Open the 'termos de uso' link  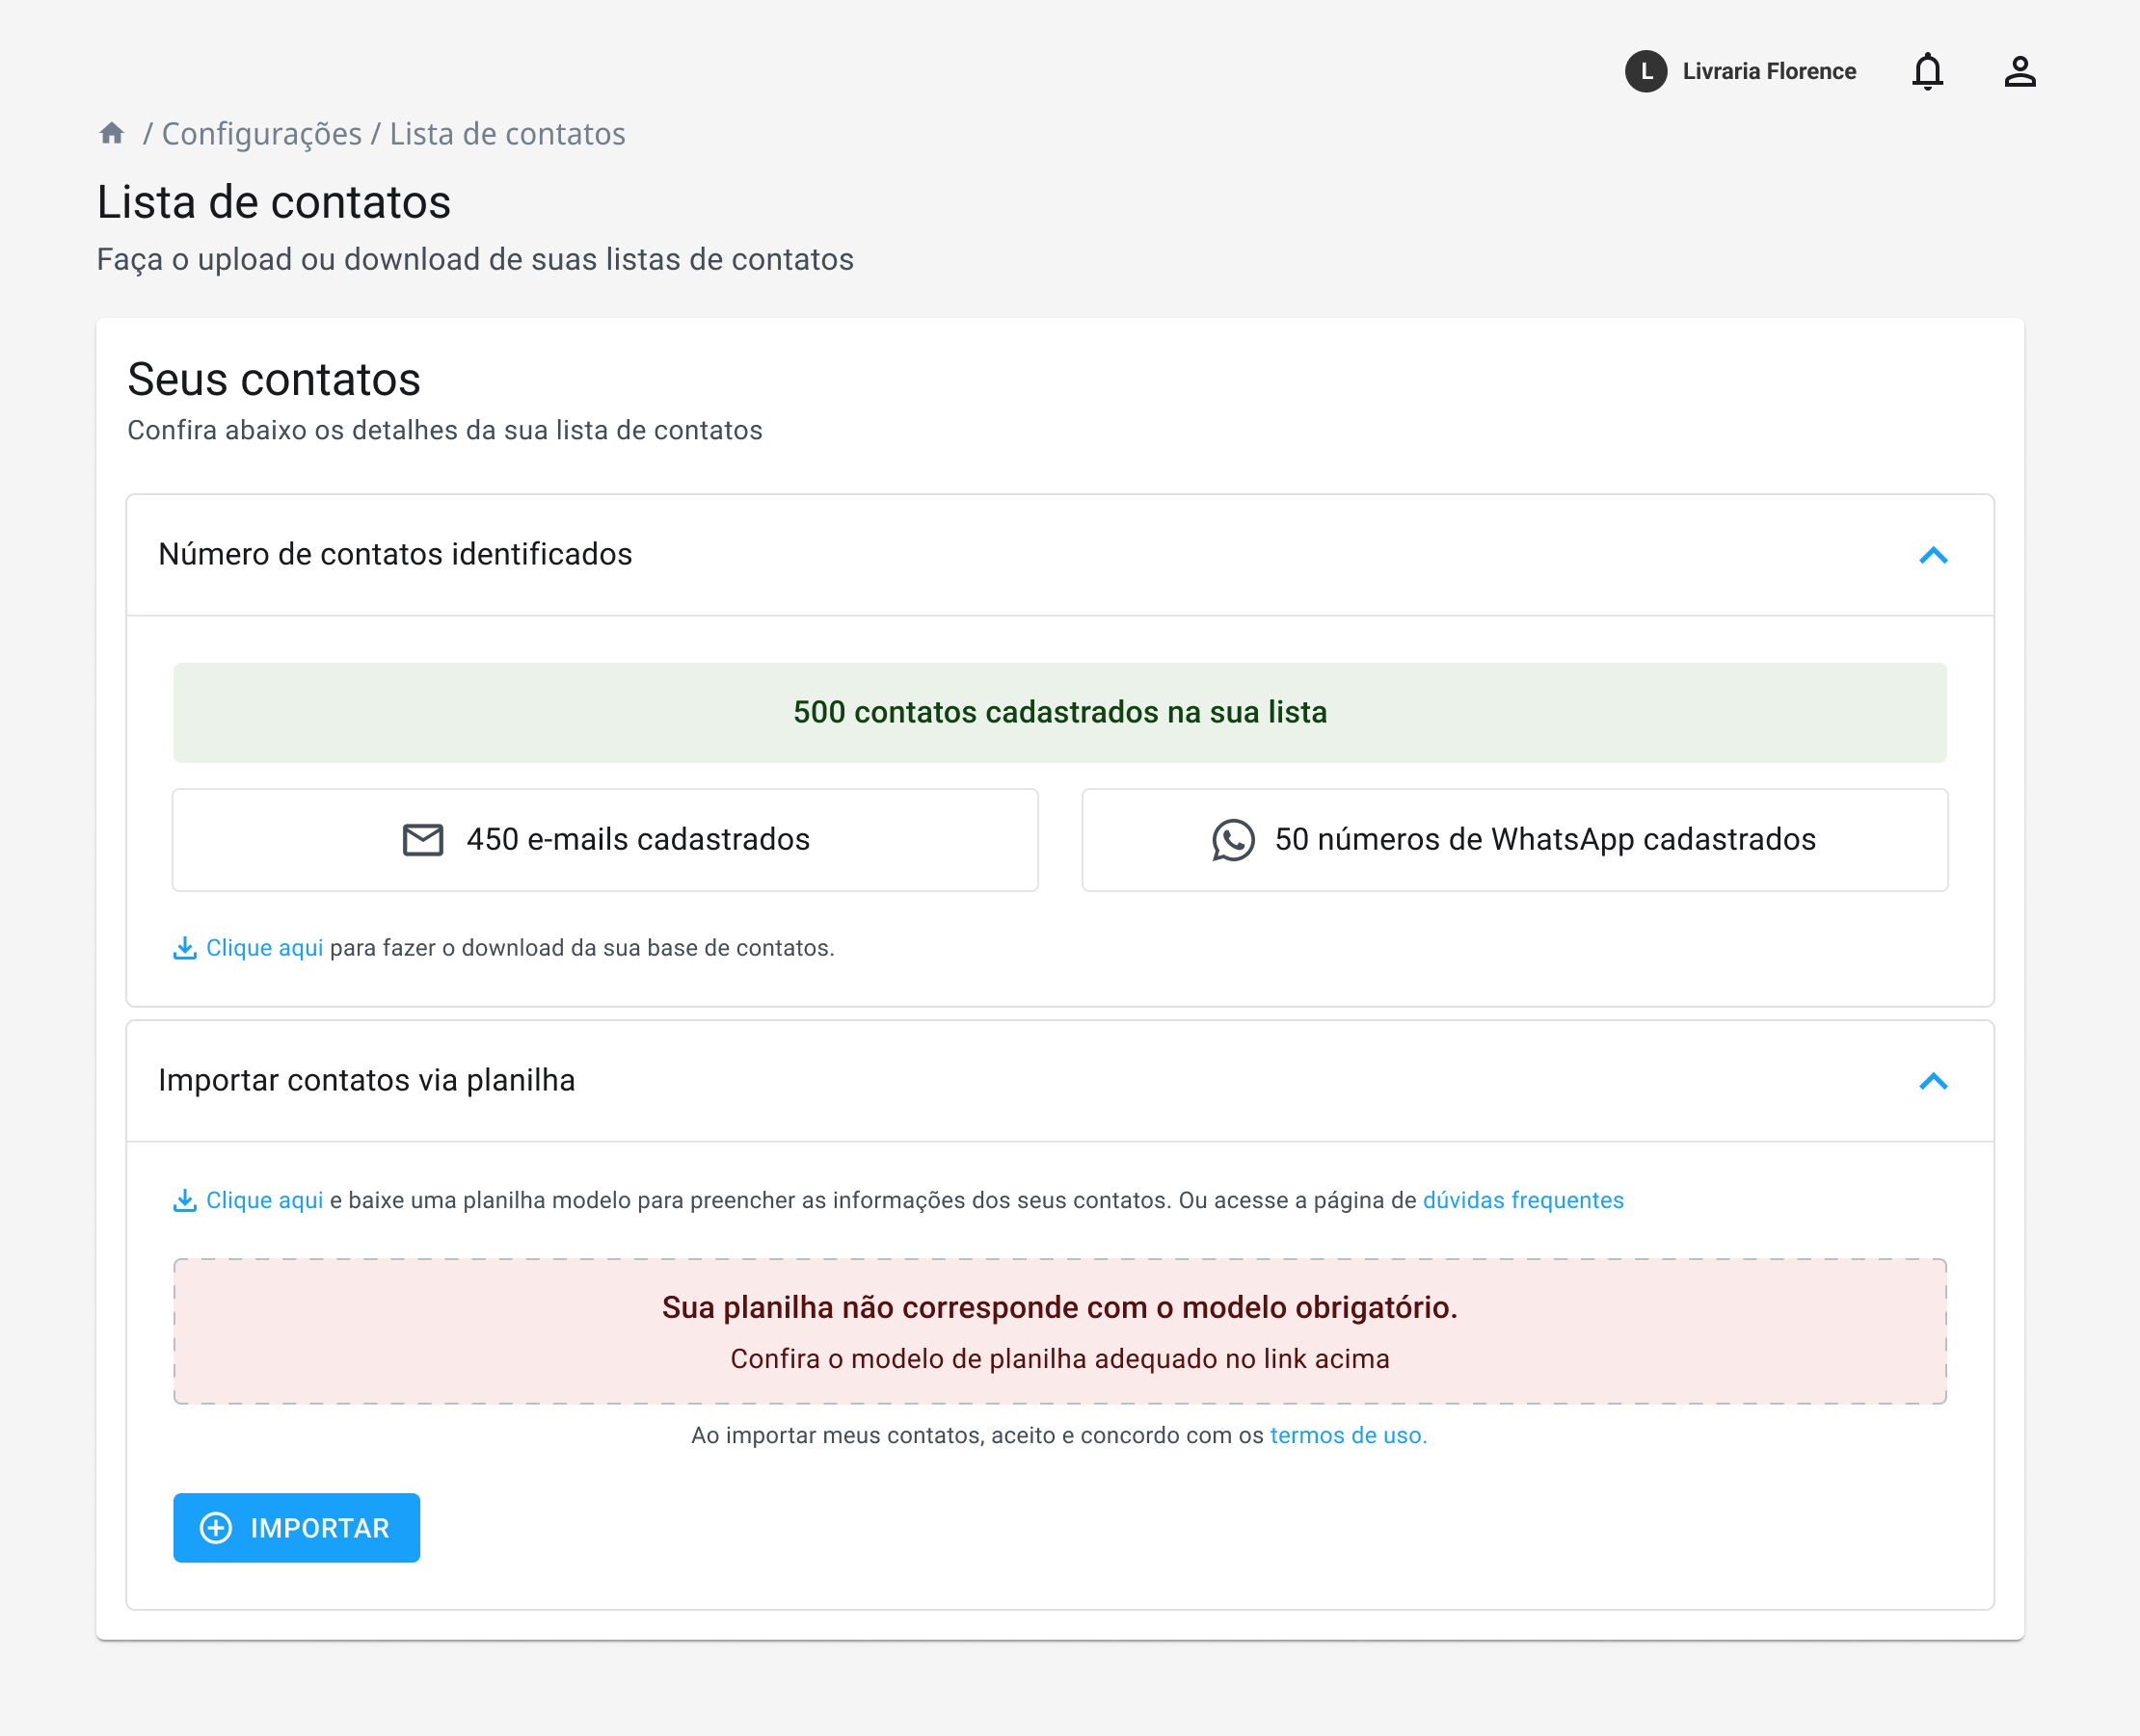click(1348, 1436)
